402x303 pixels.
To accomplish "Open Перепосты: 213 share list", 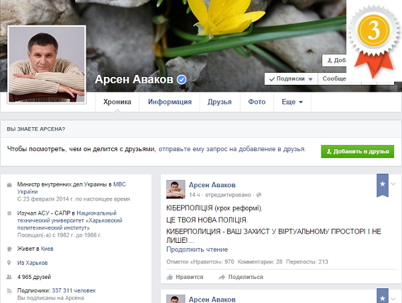I will [307, 262].
